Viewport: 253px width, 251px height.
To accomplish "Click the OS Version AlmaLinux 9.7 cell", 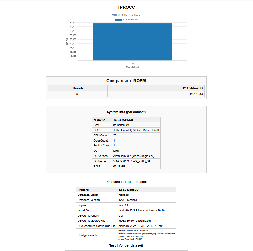I will click(136, 156).
